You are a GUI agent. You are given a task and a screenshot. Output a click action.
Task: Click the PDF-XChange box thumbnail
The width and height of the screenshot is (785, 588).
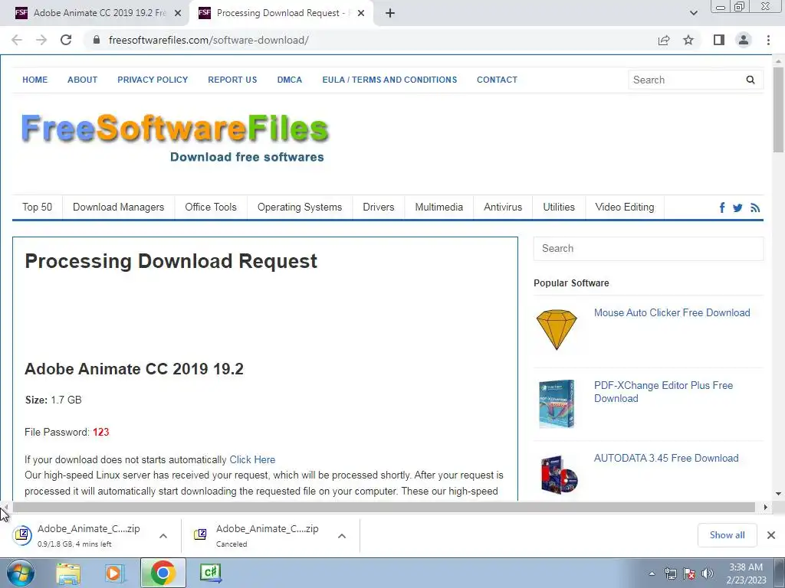557,404
